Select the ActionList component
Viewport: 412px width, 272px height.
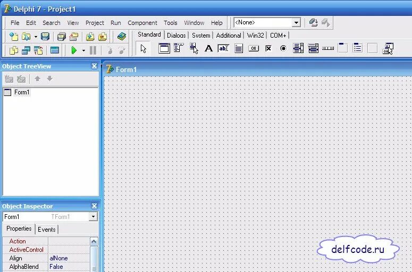388,48
